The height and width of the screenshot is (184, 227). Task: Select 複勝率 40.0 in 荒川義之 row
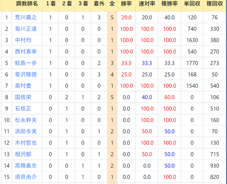[x=169, y=18]
